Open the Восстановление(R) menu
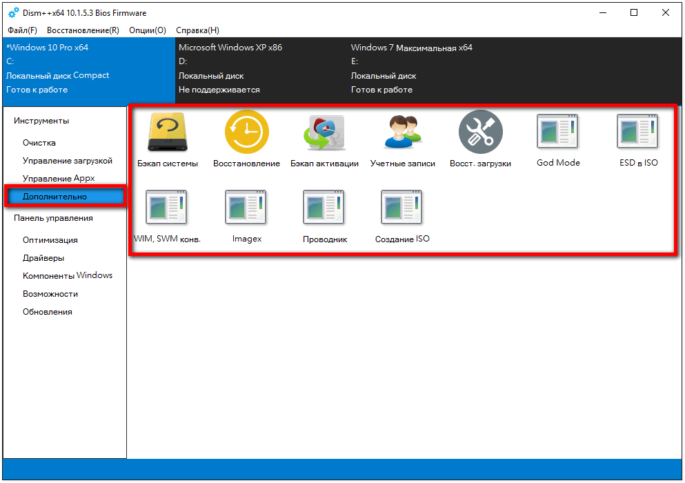This screenshot has height=483, width=685. pos(83,30)
